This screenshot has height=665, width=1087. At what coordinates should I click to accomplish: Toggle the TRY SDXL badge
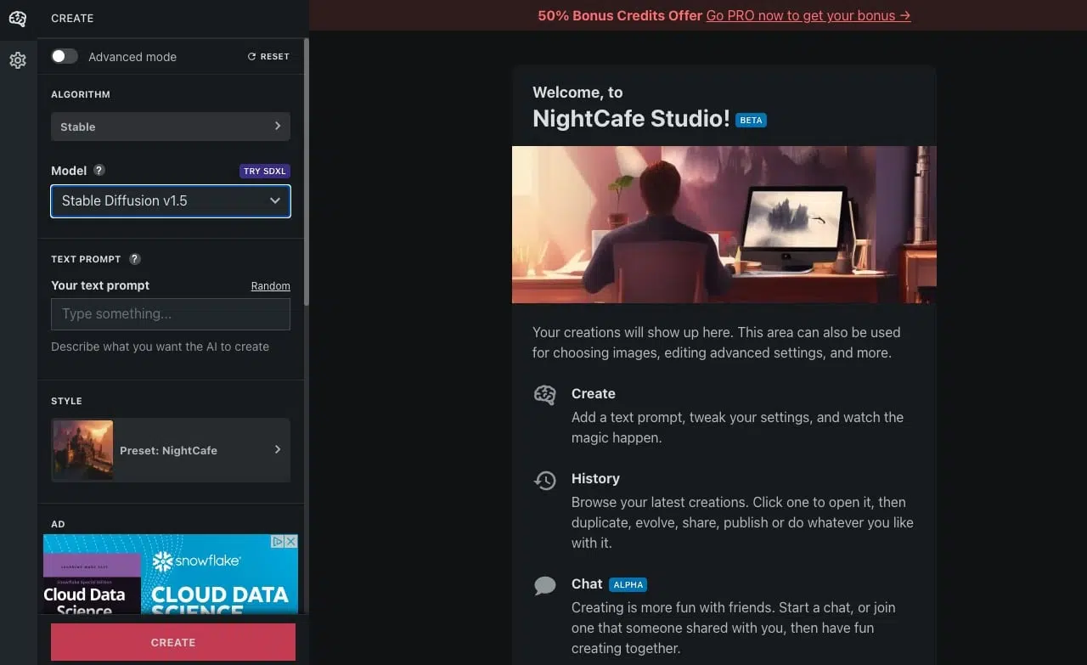pos(264,171)
